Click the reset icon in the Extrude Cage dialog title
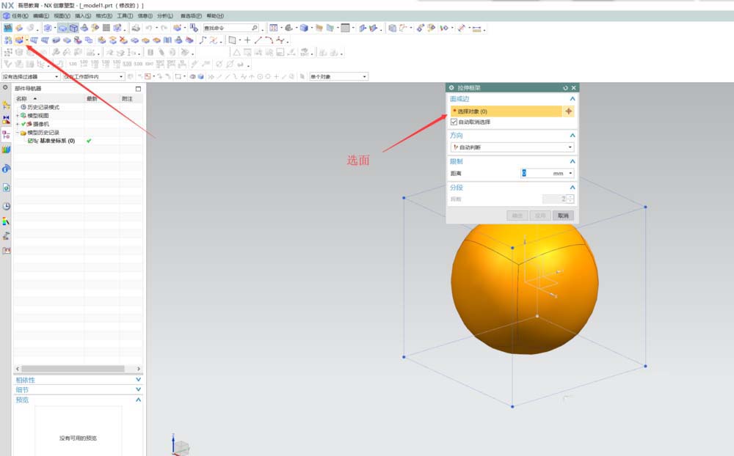The width and height of the screenshot is (734, 456). point(565,88)
